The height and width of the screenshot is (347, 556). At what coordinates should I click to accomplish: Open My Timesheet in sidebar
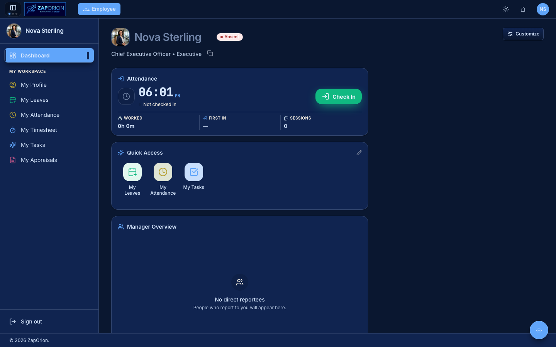point(49,130)
